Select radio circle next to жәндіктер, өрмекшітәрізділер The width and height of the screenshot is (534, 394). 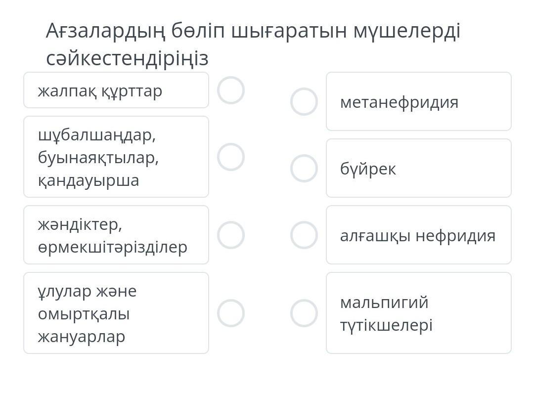[x=231, y=235]
